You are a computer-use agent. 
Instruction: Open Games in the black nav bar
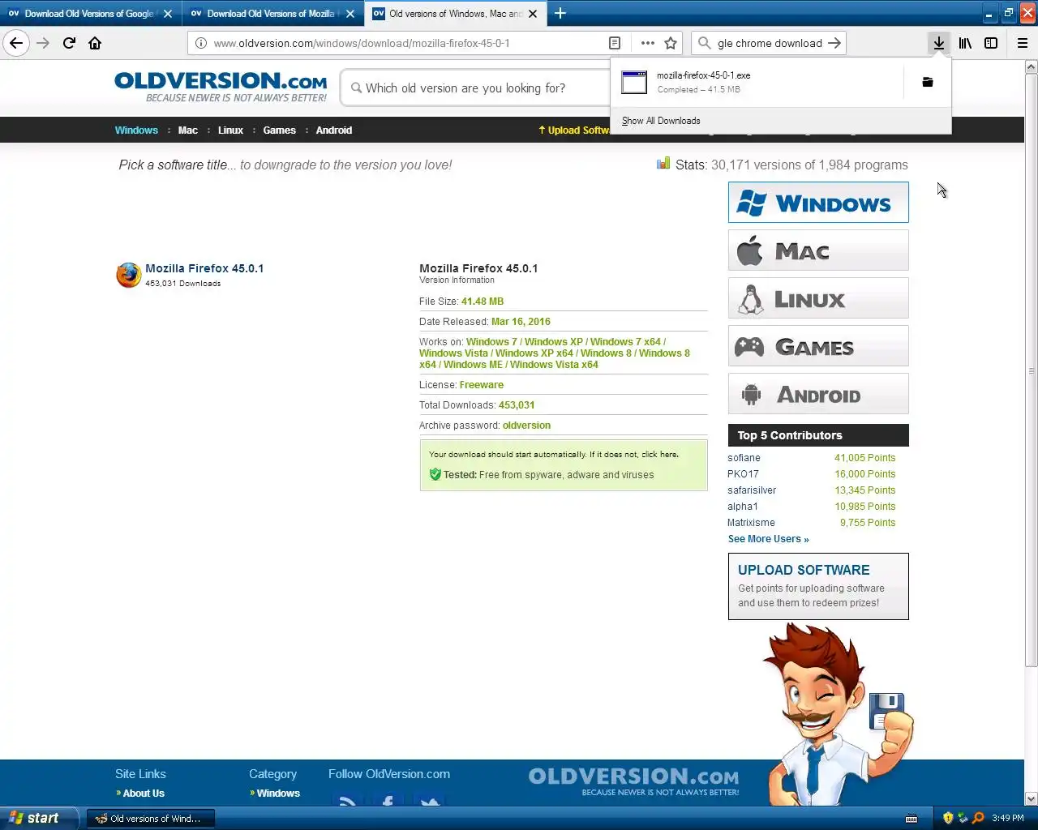pos(279,130)
